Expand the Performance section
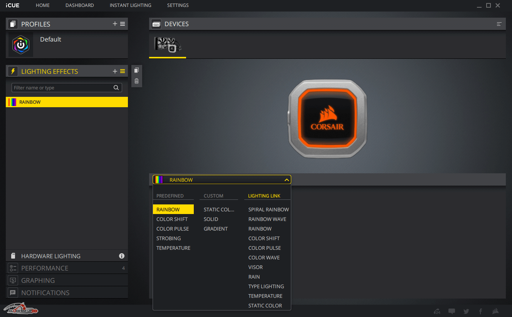Screen dimensions: 512x317 [67, 268]
